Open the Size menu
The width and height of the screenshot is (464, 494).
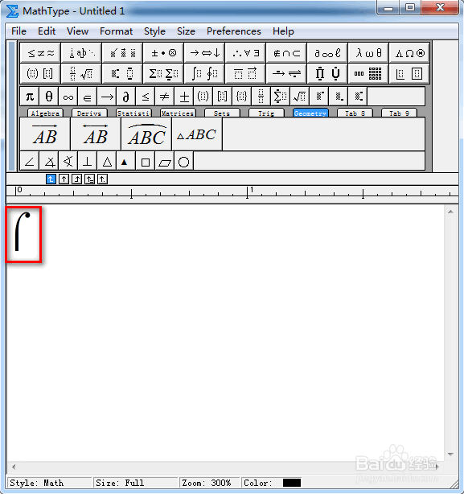[x=186, y=31]
